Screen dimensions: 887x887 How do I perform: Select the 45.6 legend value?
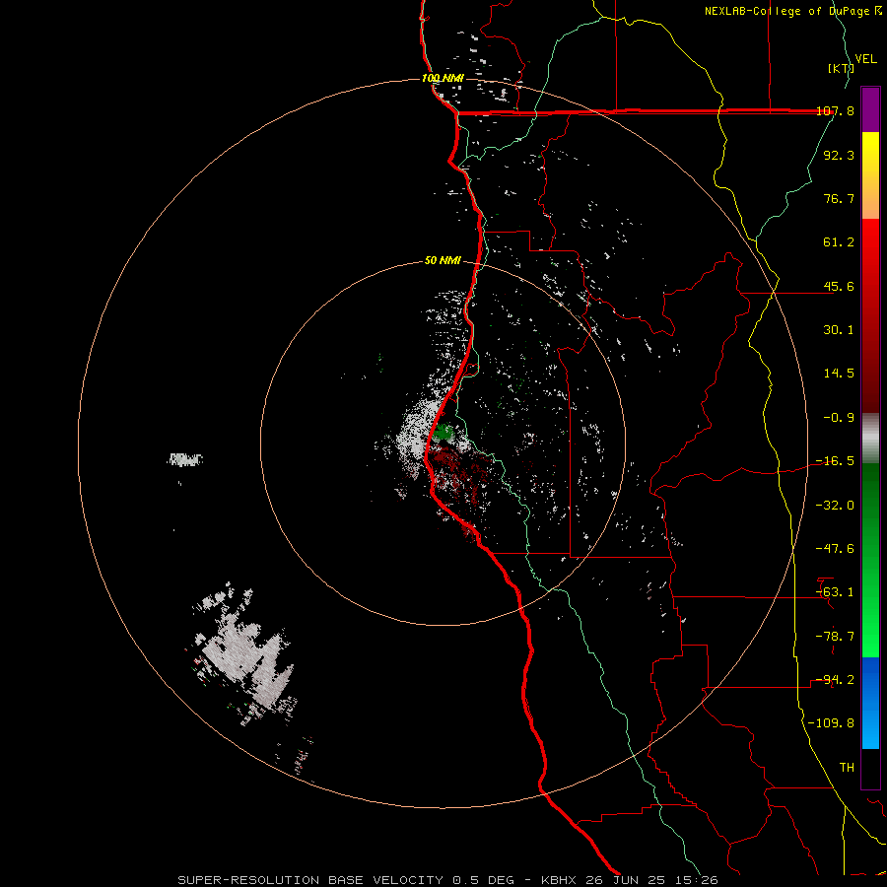coord(839,286)
